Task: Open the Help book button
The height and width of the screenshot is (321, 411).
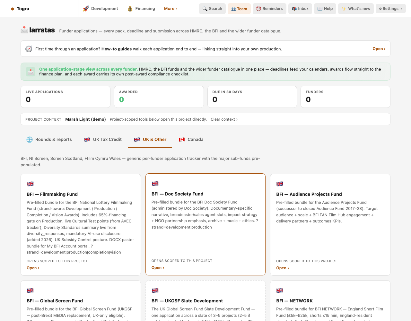Action: pos(325,9)
